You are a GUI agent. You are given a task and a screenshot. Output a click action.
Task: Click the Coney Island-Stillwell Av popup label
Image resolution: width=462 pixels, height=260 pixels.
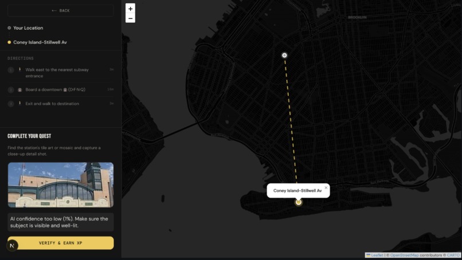297,191
